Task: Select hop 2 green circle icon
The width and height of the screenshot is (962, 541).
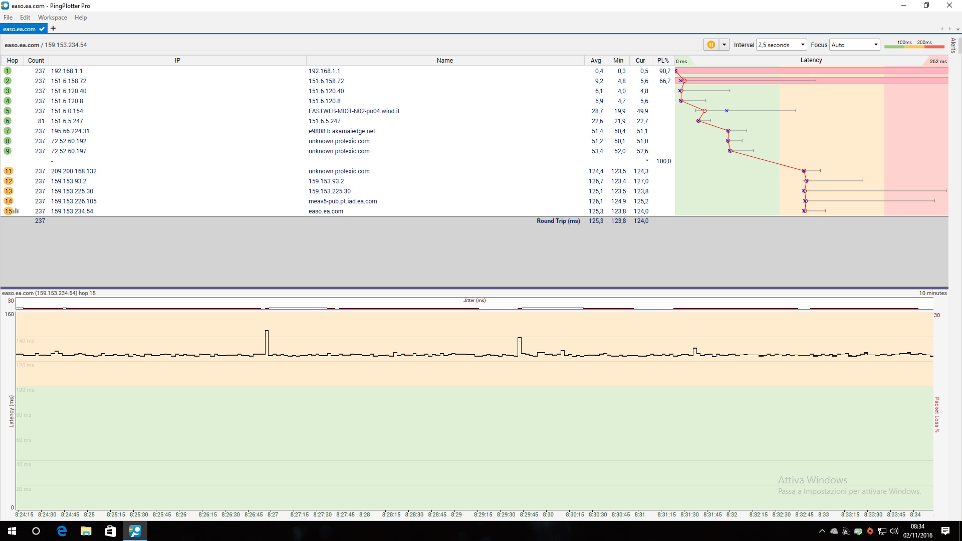Action: (x=8, y=81)
